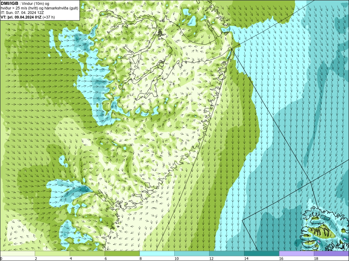
Task: Click the legend scale label '16'
Action: click(281, 259)
